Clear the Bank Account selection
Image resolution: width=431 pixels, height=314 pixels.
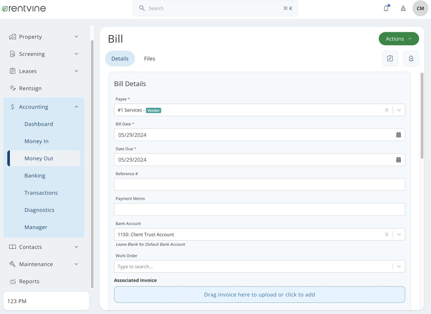click(x=387, y=234)
